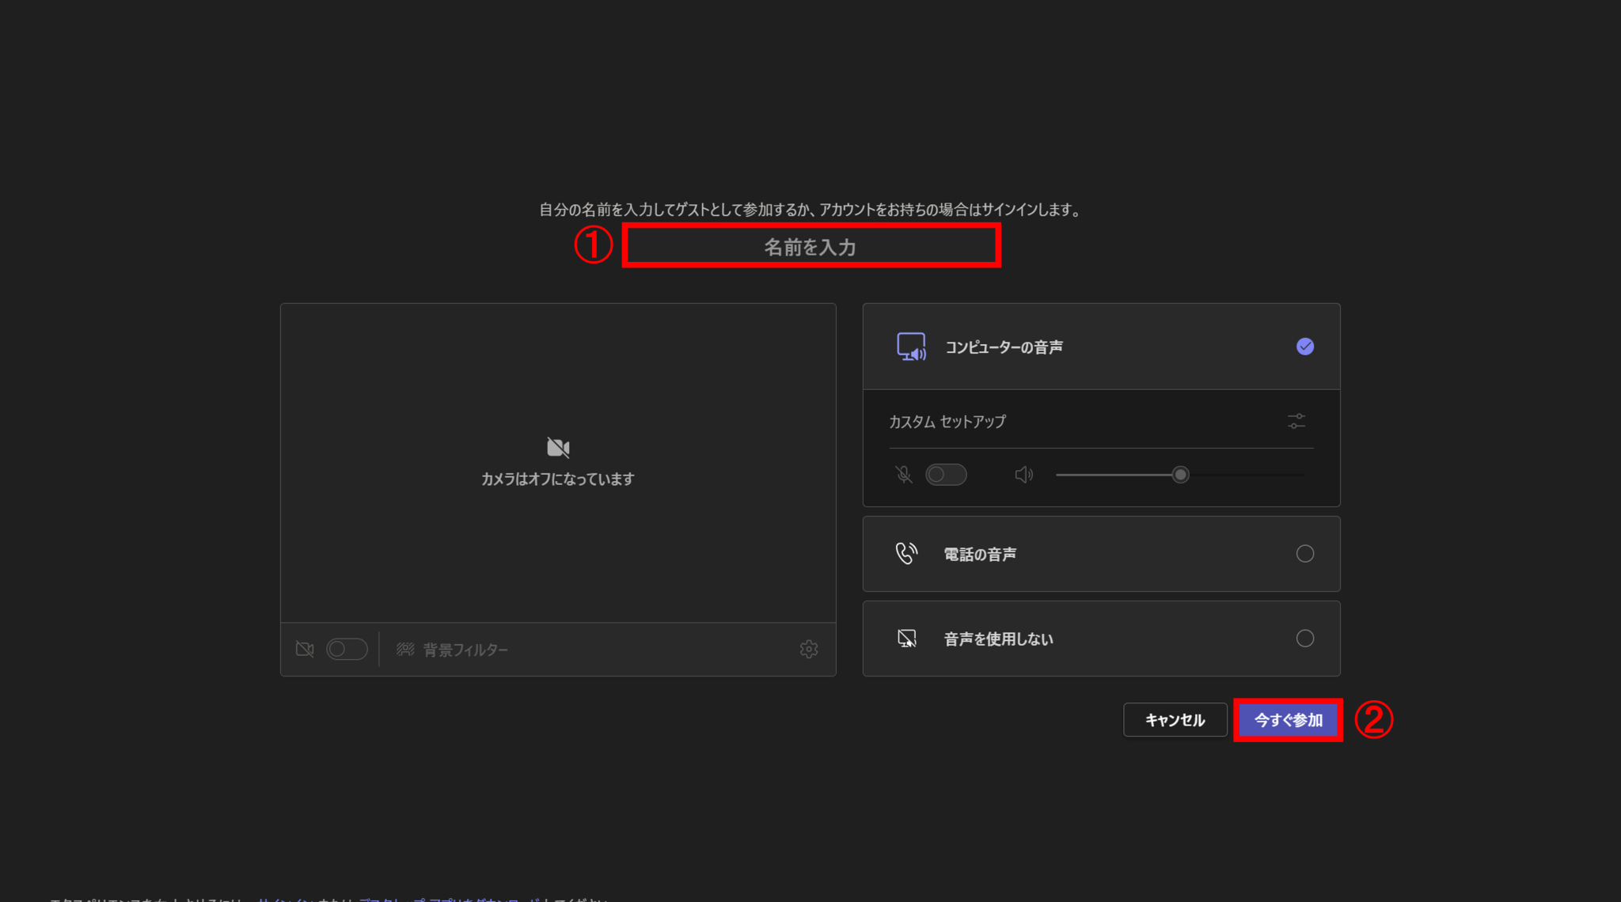The image size is (1621, 902).
Task: Open custom setup device settings icon
Action: click(1296, 421)
